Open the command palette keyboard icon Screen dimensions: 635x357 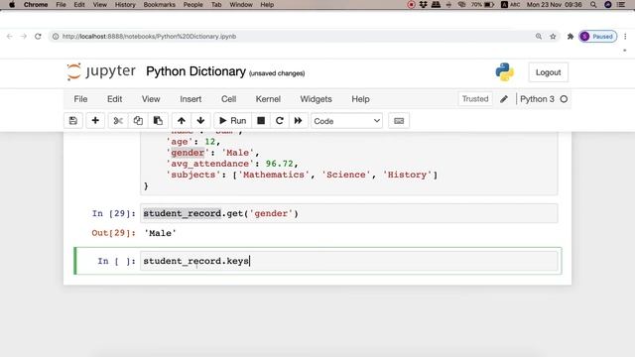click(399, 121)
